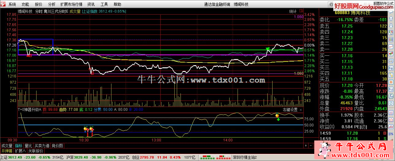The image size is (395, 161).
Task: Click the red pictogram app logo top-left
Action: (x=3, y=4)
